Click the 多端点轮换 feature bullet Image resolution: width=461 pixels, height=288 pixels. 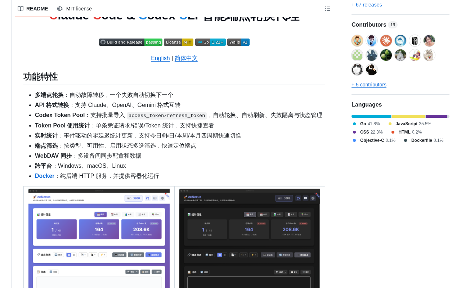(x=49, y=95)
